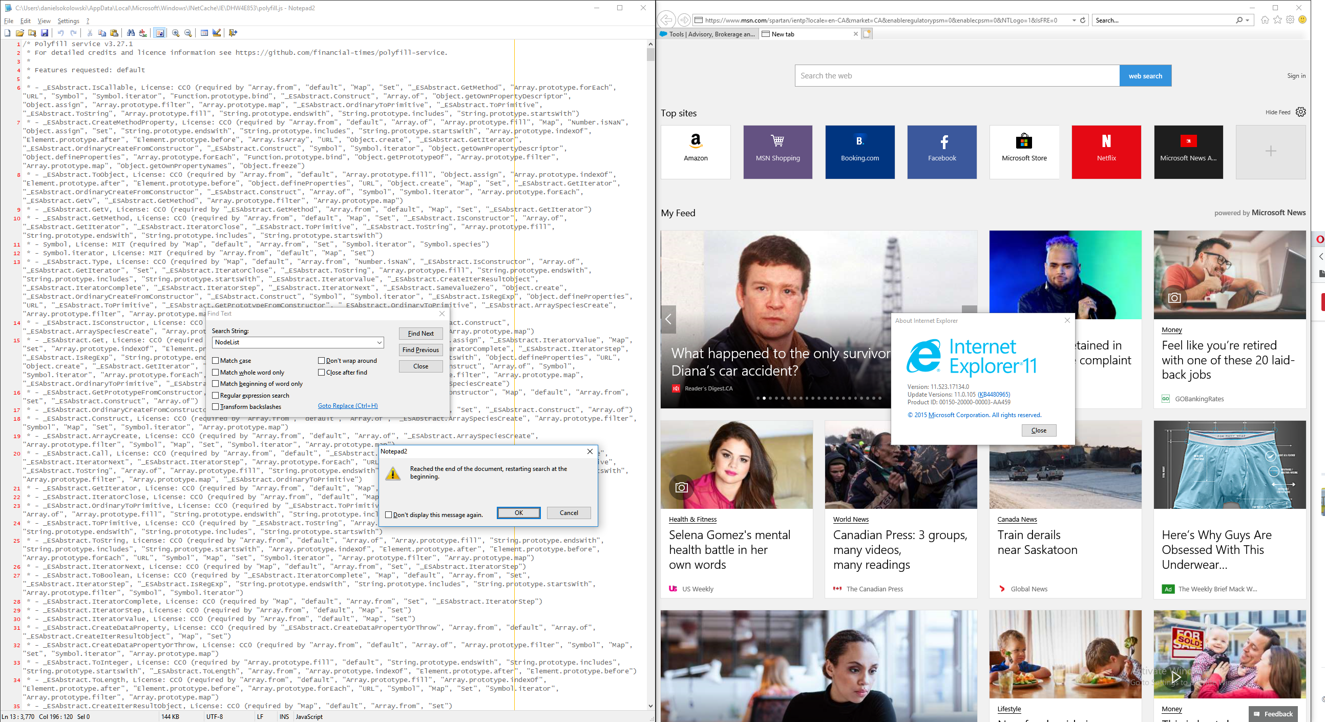Enable the Match case checkbox
This screenshot has width=1325, height=722.
click(216, 361)
